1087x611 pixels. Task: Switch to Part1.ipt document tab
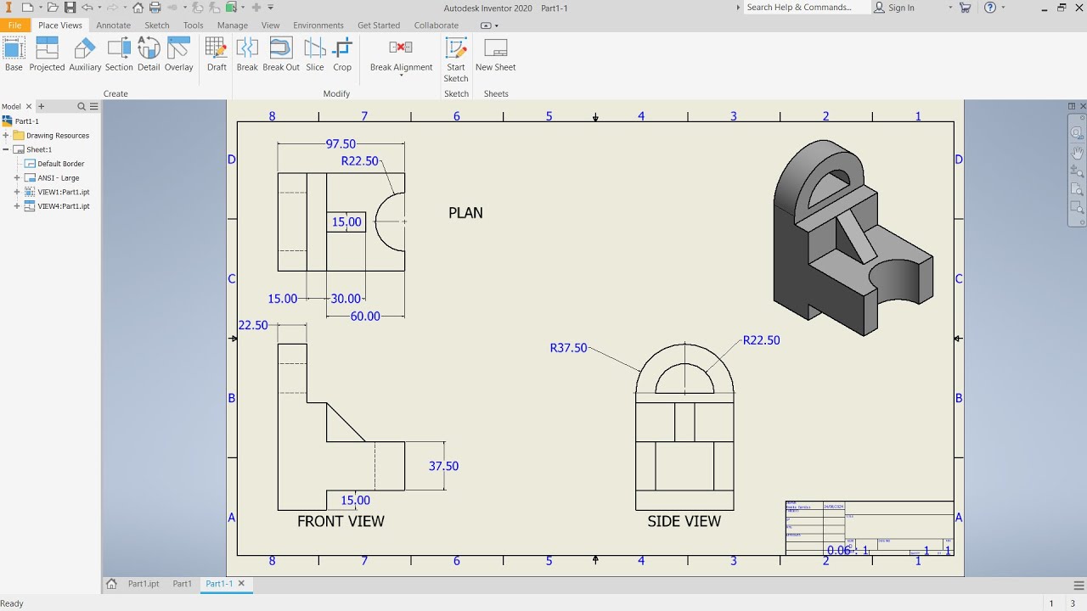144,584
